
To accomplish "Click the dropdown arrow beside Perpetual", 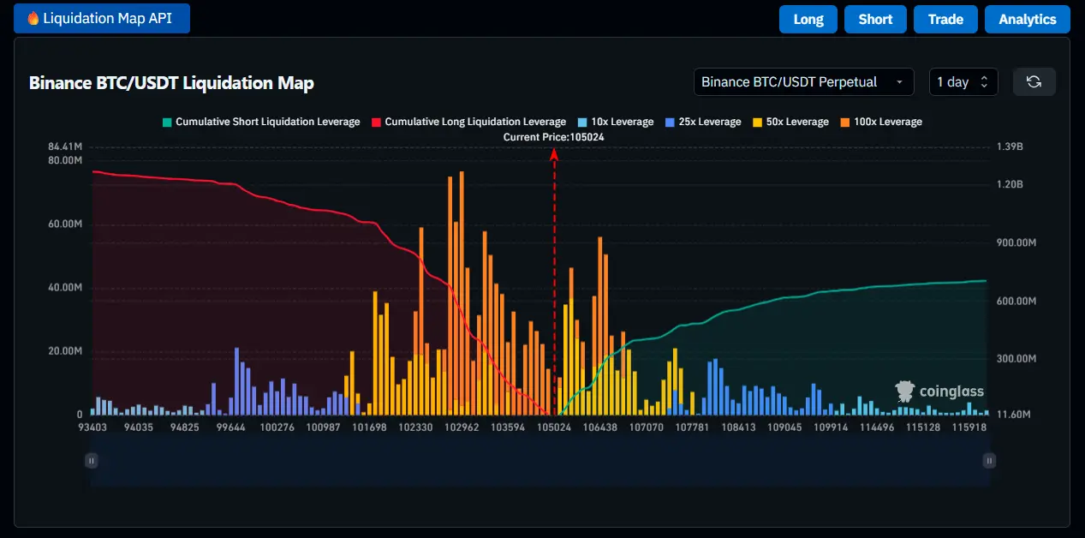I will (899, 82).
